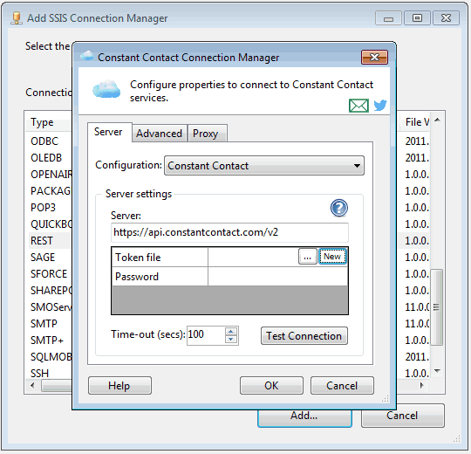This screenshot has height=454, width=471.
Task: Close the Constant Contact Connection Manager dialog
Action: 374,57
